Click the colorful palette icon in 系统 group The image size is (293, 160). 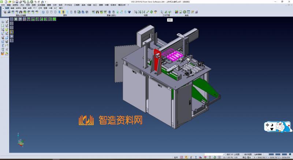[x=177, y=12]
